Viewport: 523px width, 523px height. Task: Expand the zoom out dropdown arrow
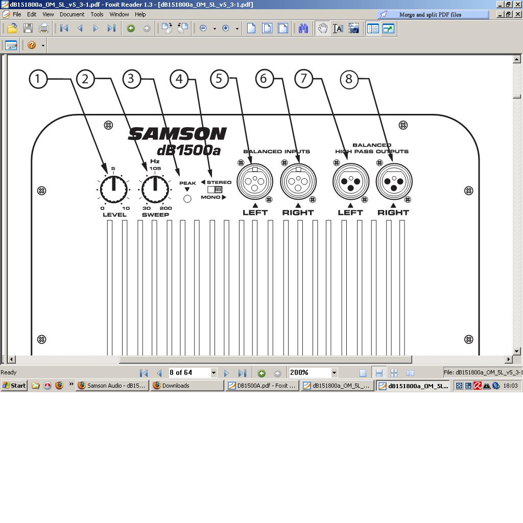[215, 29]
